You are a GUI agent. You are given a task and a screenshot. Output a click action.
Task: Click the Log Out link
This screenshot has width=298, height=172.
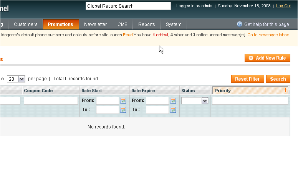click(x=283, y=6)
